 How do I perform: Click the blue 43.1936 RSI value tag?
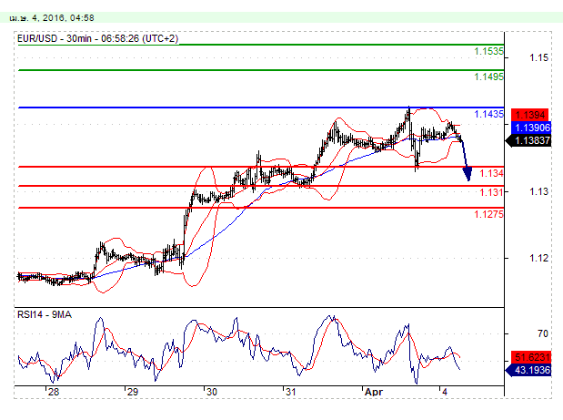pyautogui.click(x=529, y=372)
